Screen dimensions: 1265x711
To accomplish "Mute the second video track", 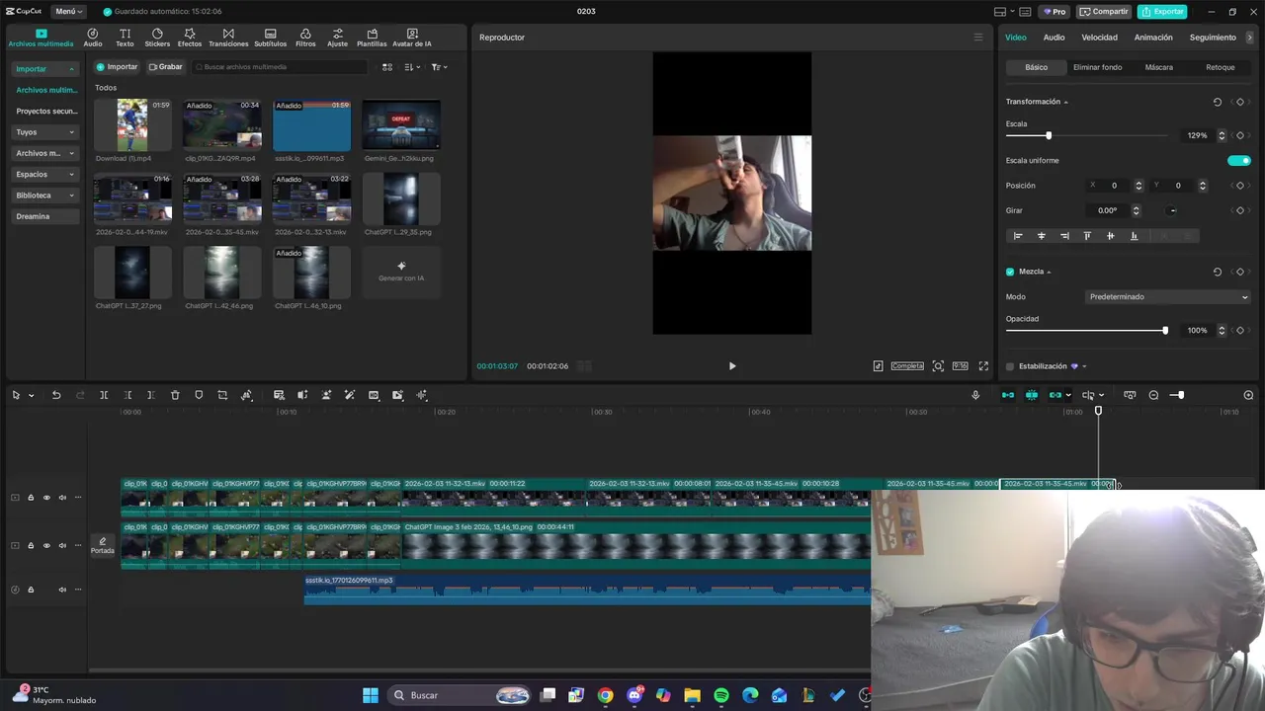I will [62, 545].
